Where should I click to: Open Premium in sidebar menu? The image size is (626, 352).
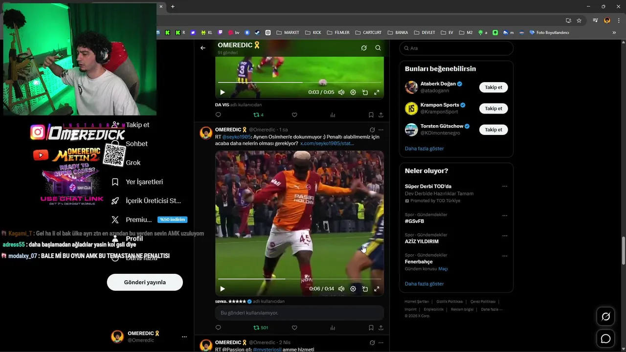pos(149,220)
